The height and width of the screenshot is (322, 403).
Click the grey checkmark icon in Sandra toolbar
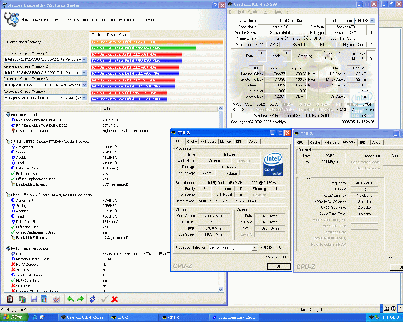tap(105, 299)
